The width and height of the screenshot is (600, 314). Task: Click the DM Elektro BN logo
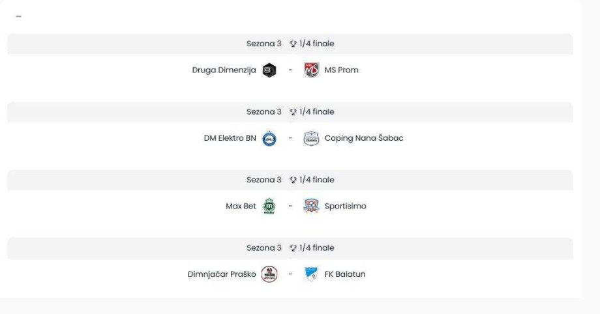click(269, 138)
